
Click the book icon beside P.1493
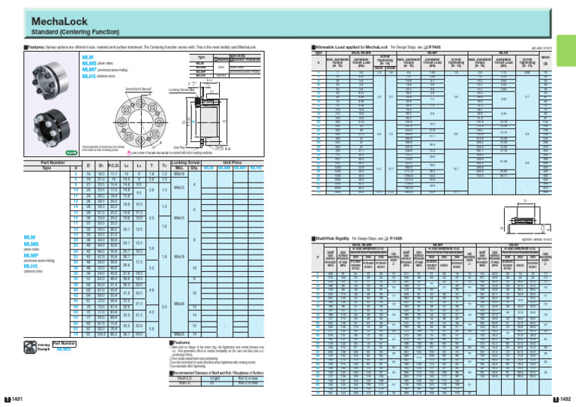click(x=426, y=47)
